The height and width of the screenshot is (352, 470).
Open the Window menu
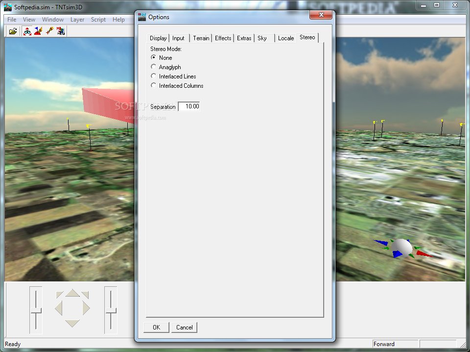(x=53, y=20)
